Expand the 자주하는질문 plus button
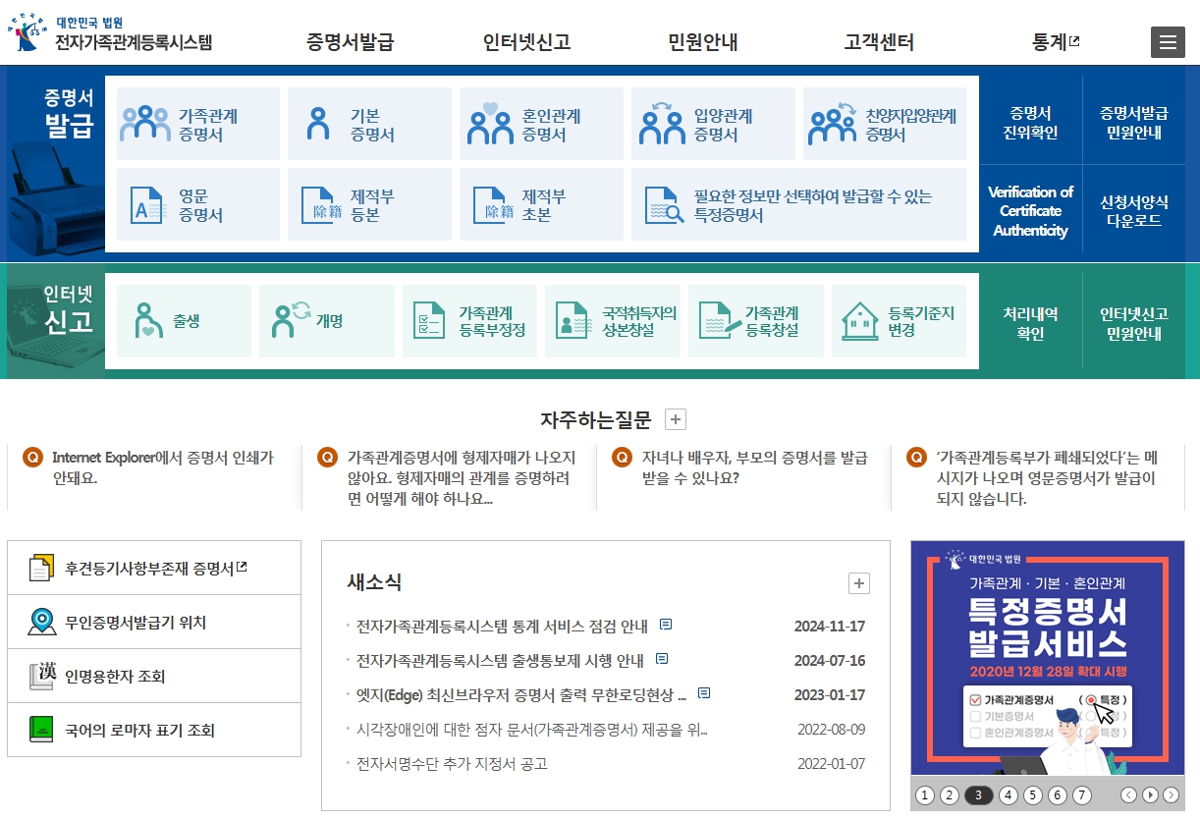This screenshot has height=820, width=1200. (x=674, y=417)
